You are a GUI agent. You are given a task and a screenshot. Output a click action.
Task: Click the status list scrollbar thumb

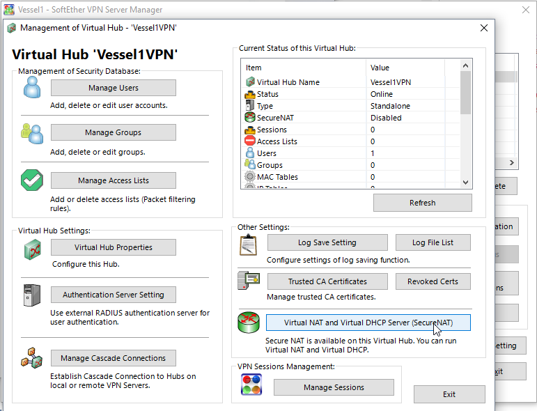465,93
